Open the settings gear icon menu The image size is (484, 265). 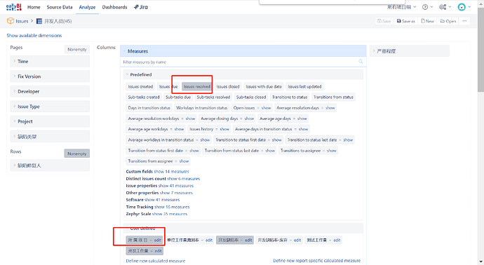click(x=443, y=7)
